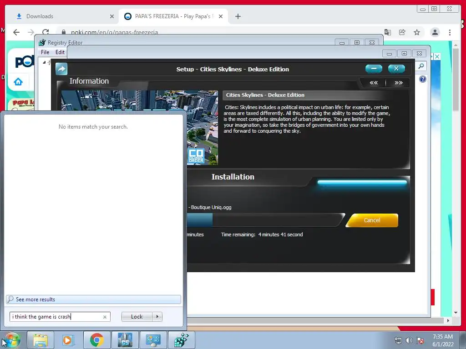Open Windows Media Player taskbar icon
This screenshot has width=466, height=349.
click(68, 340)
